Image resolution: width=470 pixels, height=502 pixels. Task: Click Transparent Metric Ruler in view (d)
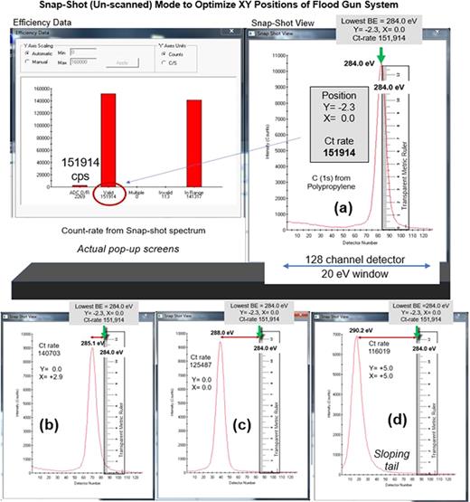pos(428,403)
